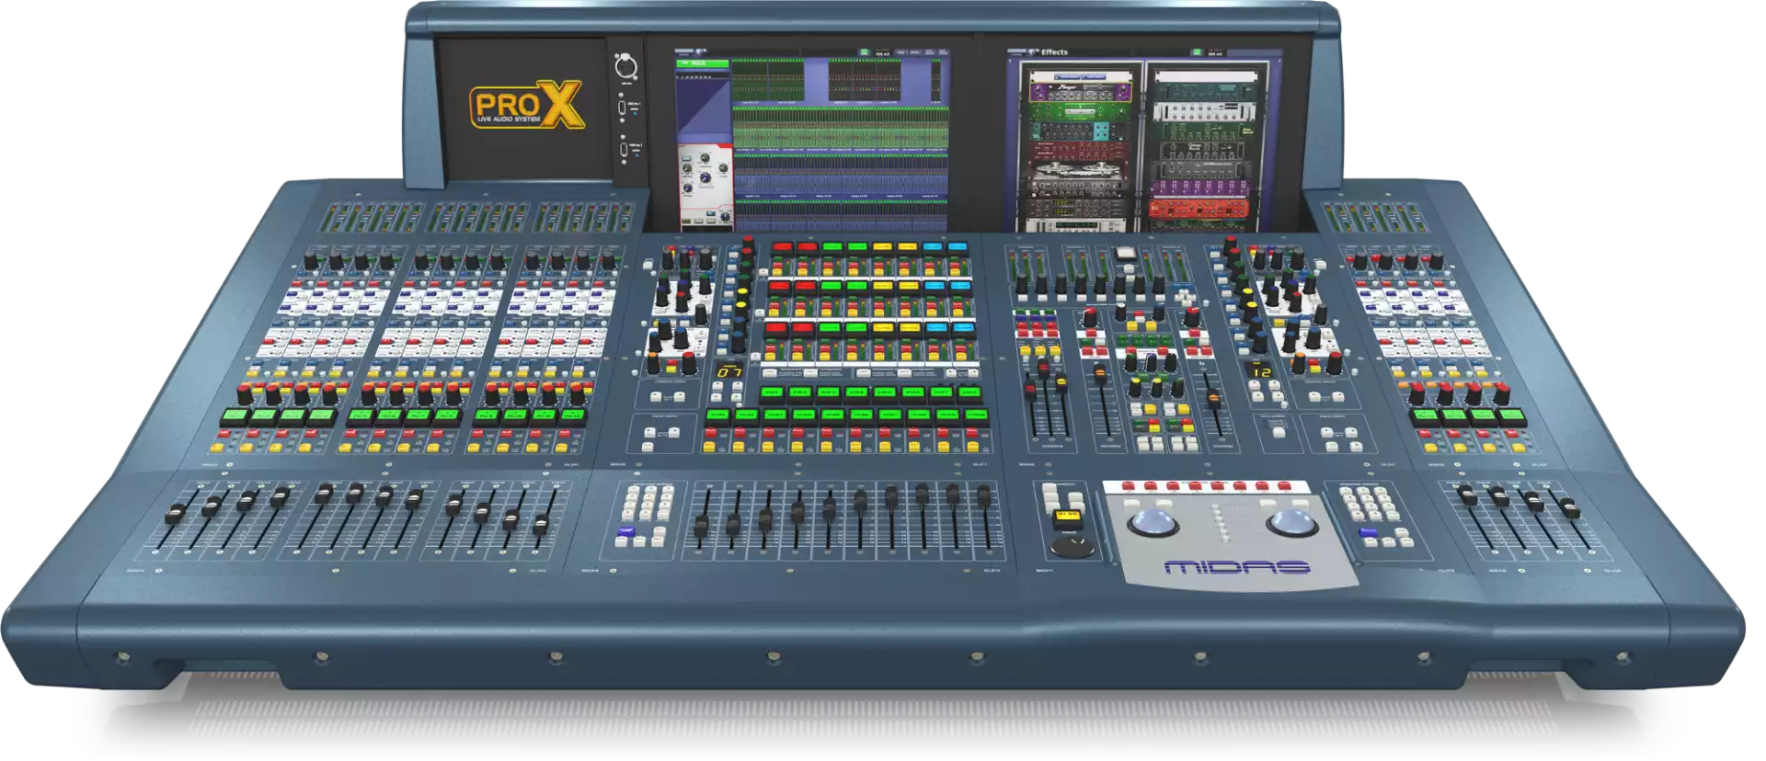Grab the rightmost fader of the center ten-fader bank
Viewport: 1766px width, 761px height.
click(984, 497)
